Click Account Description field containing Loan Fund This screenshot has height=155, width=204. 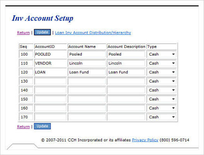point(126,72)
